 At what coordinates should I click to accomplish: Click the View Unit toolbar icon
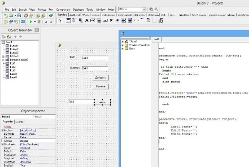pyautogui.click(x=6, y=22)
